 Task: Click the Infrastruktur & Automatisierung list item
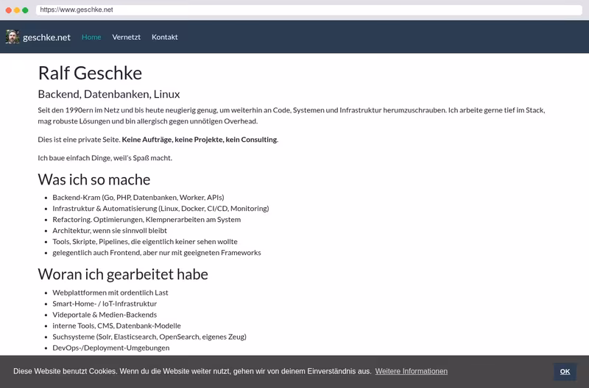161,209
